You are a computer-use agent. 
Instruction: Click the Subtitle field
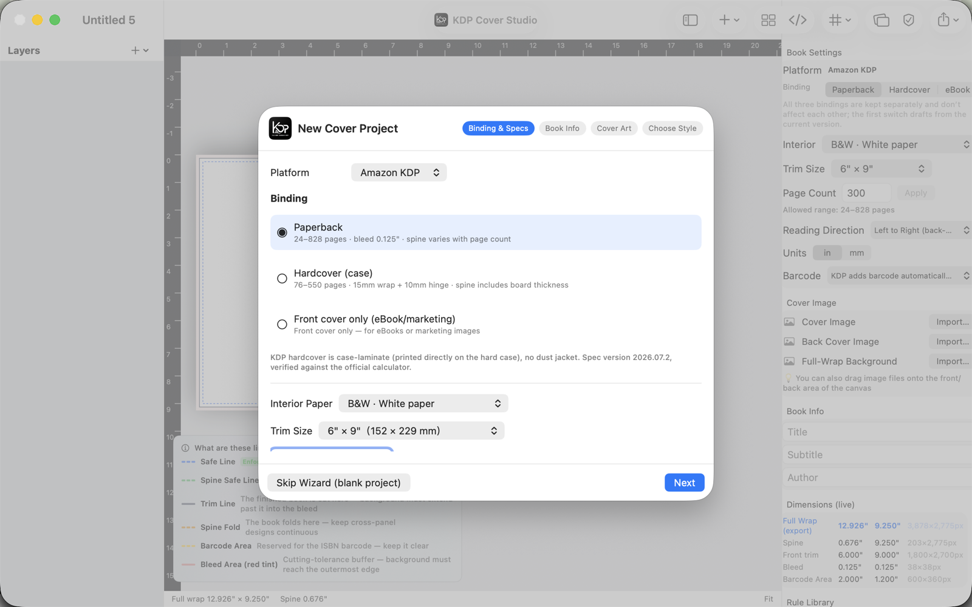(877, 455)
